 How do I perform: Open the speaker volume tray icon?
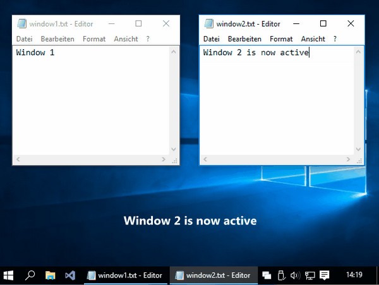pyautogui.click(x=294, y=275)
